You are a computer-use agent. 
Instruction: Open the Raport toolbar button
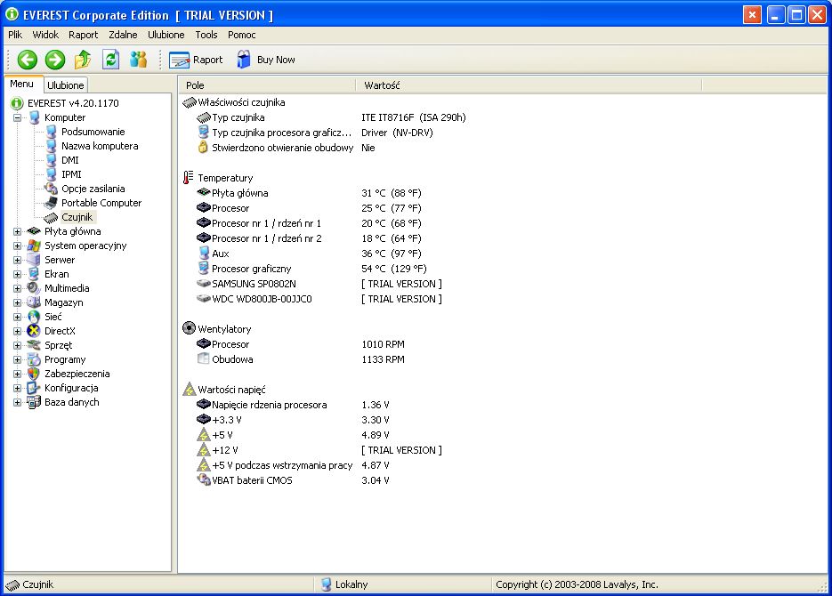196,60
